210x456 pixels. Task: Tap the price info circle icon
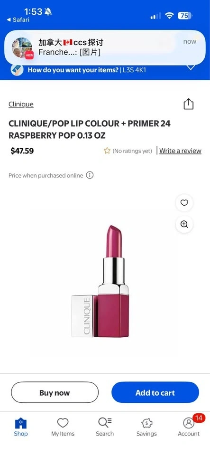click(90, 175)
